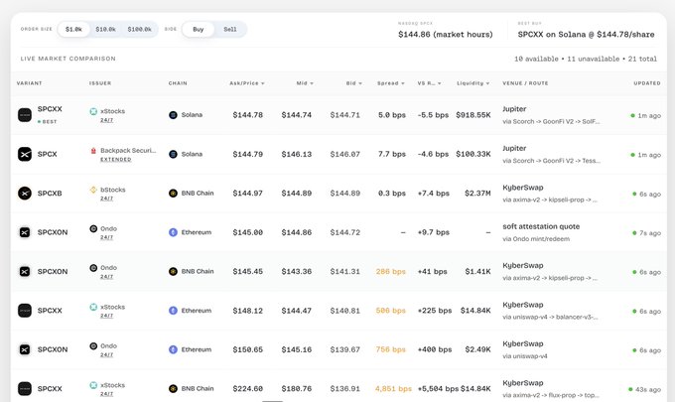Open Jupiter venue in SPCX row
The image size is (675, 402).
coord(514,148)
